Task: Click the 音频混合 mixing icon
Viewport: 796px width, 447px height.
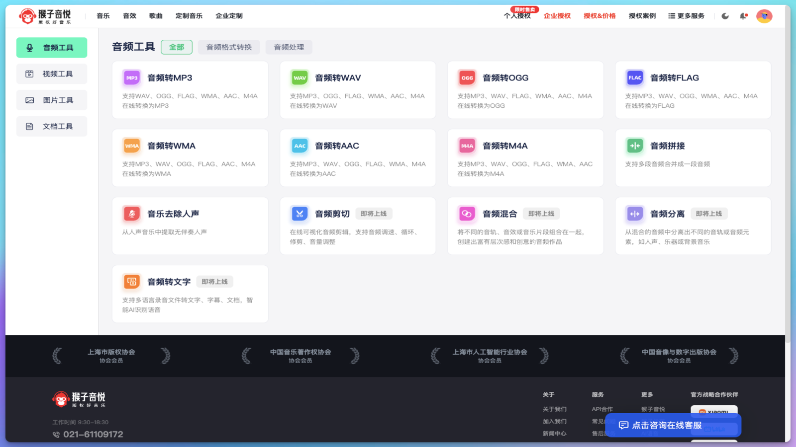Action: 467,214
